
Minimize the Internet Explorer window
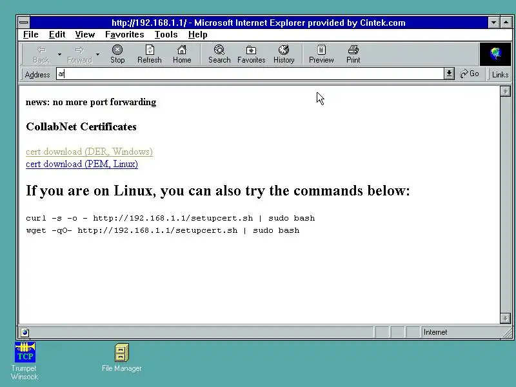tap(493, 23)
